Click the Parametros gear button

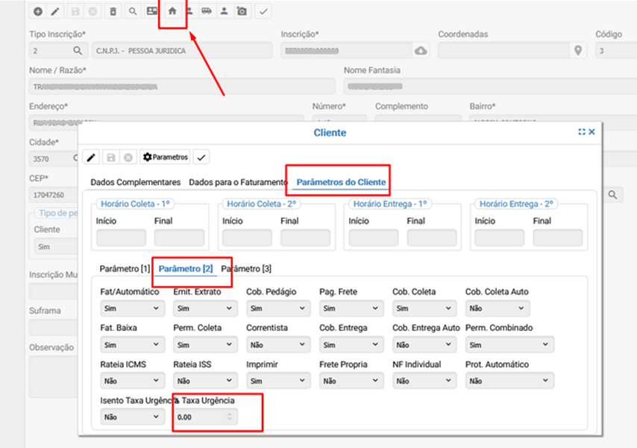[165, 158]
